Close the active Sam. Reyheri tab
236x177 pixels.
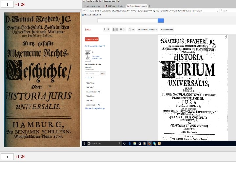[x=146, y=6]
